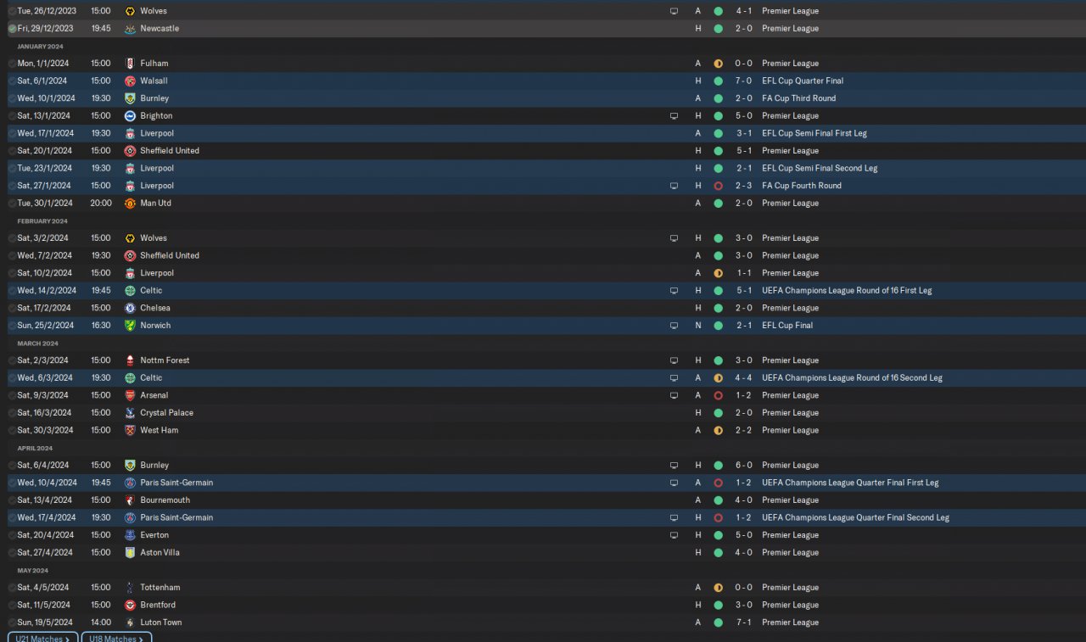Open the EFL Cup Quarter Final competition link

click(x=803, y=81)
